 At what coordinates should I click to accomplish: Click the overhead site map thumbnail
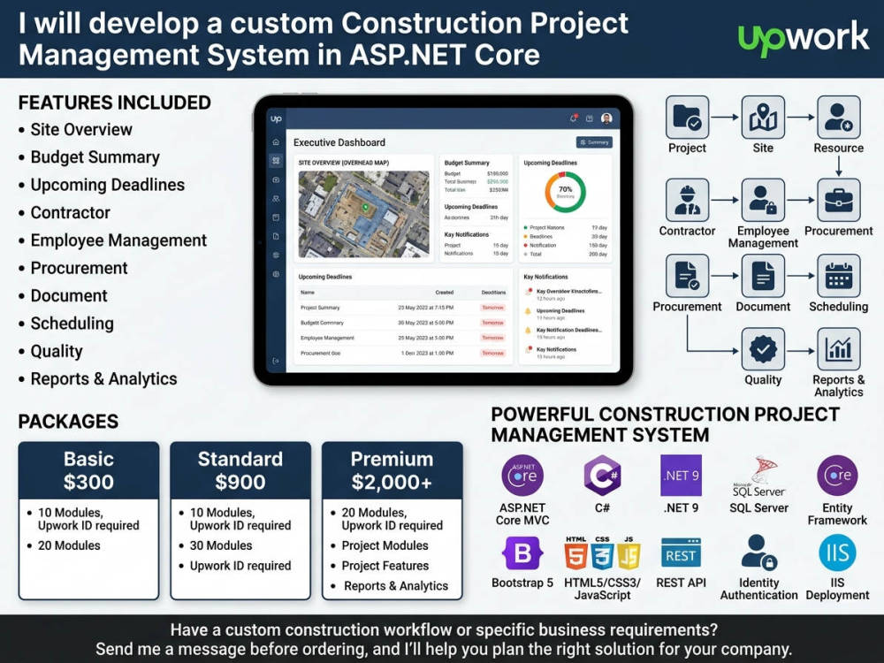coord(363,214)
